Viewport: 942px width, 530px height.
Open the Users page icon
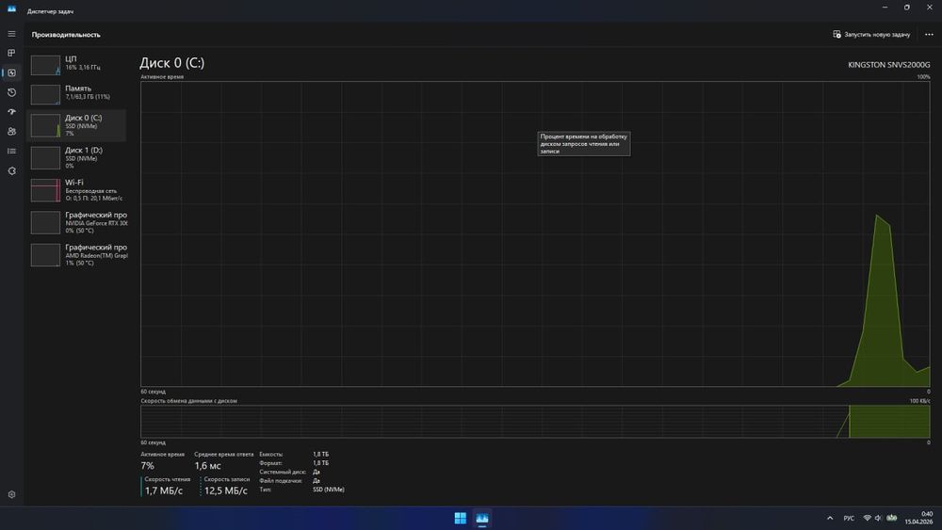point(11,132)
